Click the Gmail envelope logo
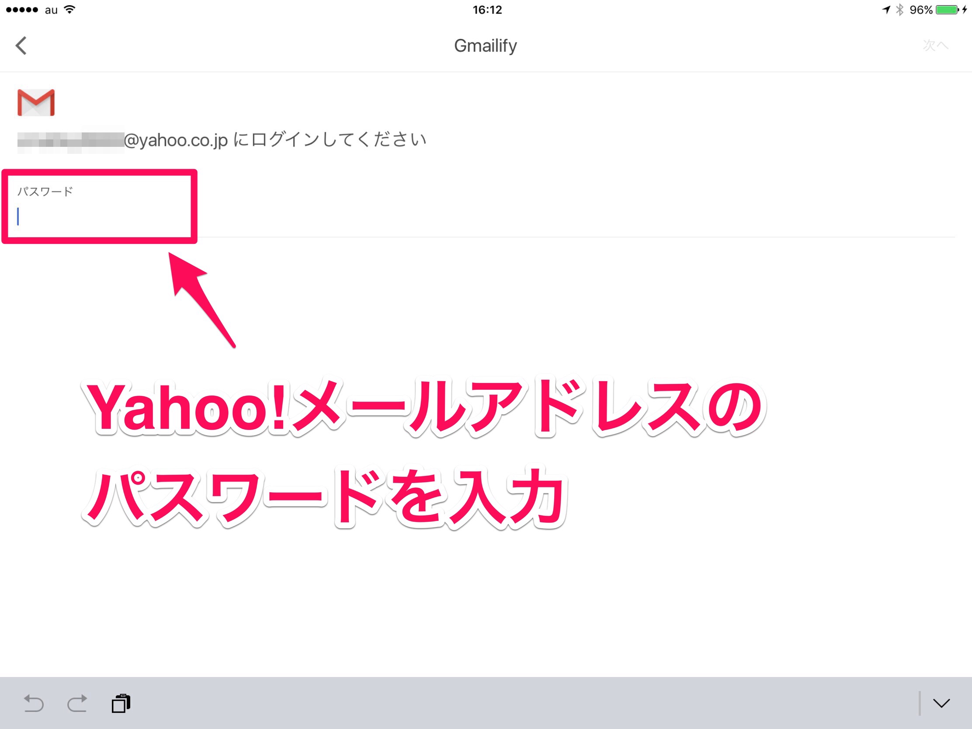The image size is (972, 729). tap(36, 102)
